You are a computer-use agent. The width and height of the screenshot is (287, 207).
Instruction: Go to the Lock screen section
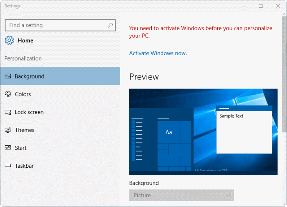pyautogui.click(x=29, y=112)
